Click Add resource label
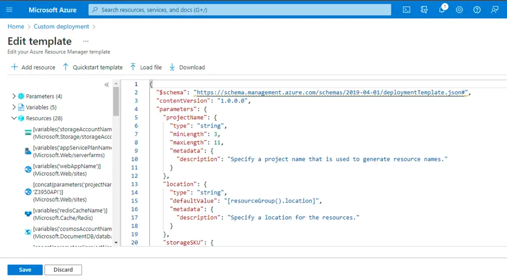 (x=38, y=67)
